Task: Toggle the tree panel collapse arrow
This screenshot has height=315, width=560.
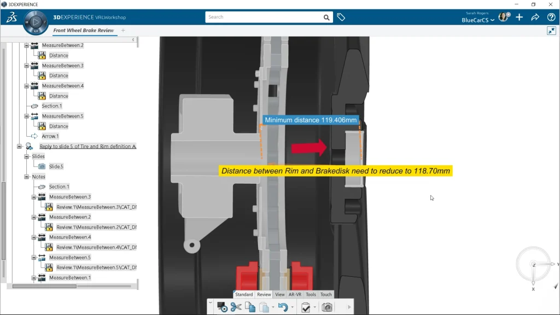Action: click(x=133, y=40)
